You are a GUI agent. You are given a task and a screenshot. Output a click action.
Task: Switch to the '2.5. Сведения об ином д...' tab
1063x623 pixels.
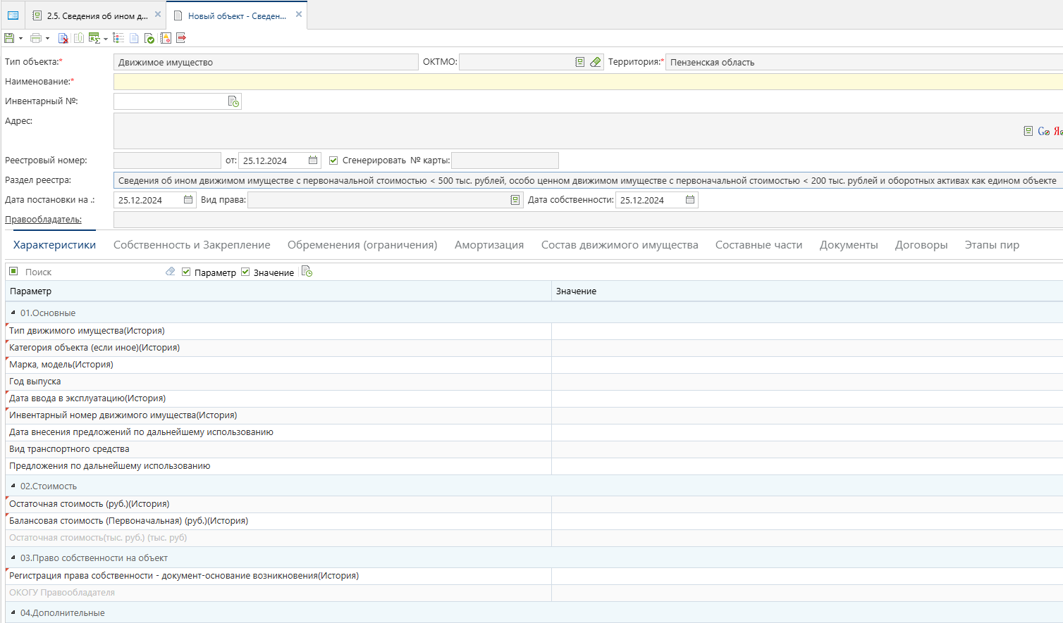coord(97,15)
